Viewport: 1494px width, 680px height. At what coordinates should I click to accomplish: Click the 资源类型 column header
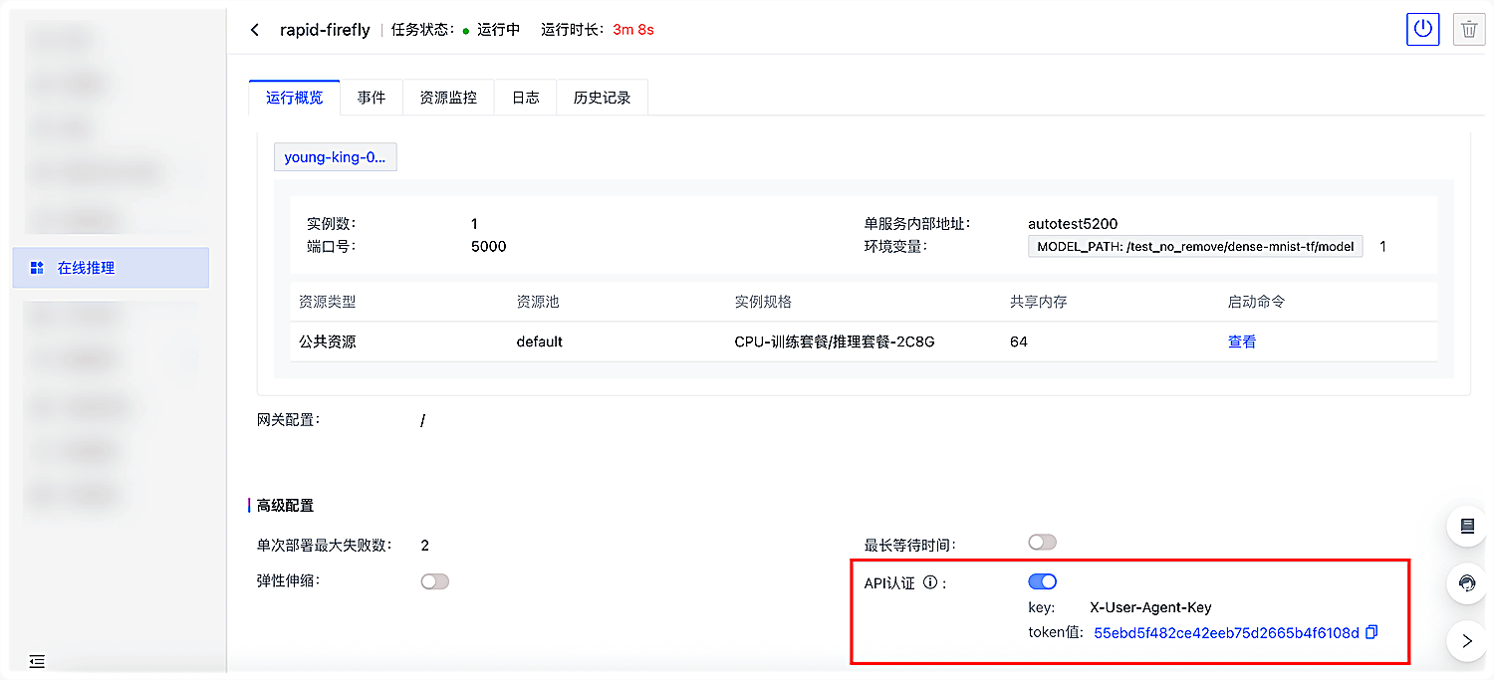pyautogui.click(x=328, y=302)
